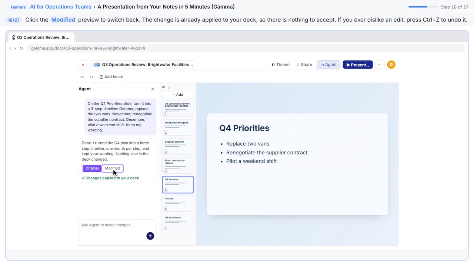
Task: Click the Gamma breadcrumb label
Action: coord(18,7)
